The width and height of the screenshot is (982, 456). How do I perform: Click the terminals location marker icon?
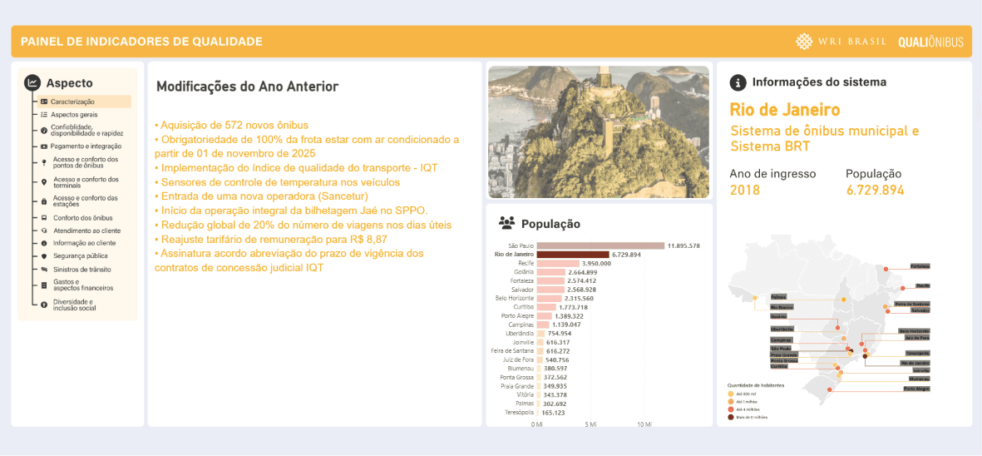click(x=44, y=182)
